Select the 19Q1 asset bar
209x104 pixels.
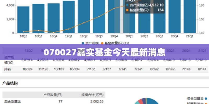point(69,17)
